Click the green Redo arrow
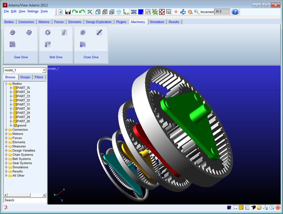Screen dimensions: 283x214 [75, 12]
